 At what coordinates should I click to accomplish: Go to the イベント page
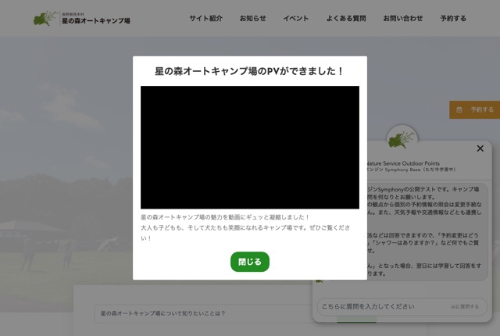[296, 19]
